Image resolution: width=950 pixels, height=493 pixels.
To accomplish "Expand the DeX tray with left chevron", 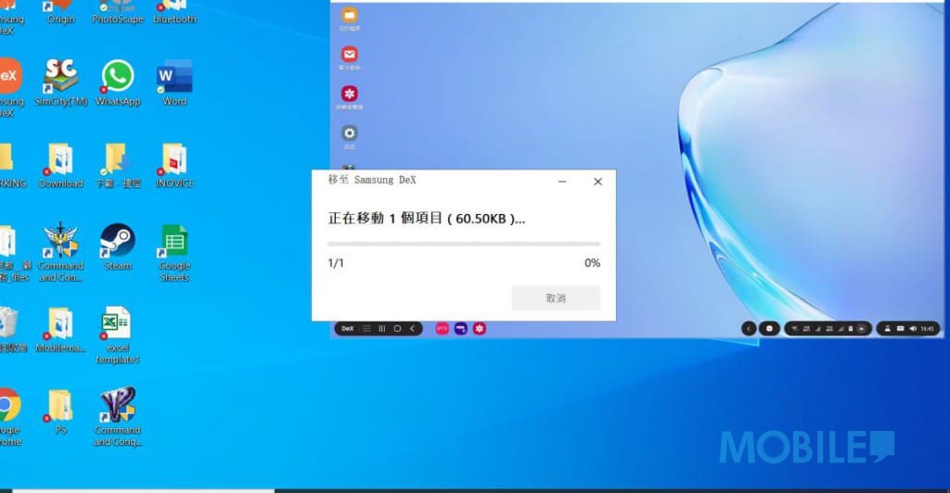I will pos(749,328).
